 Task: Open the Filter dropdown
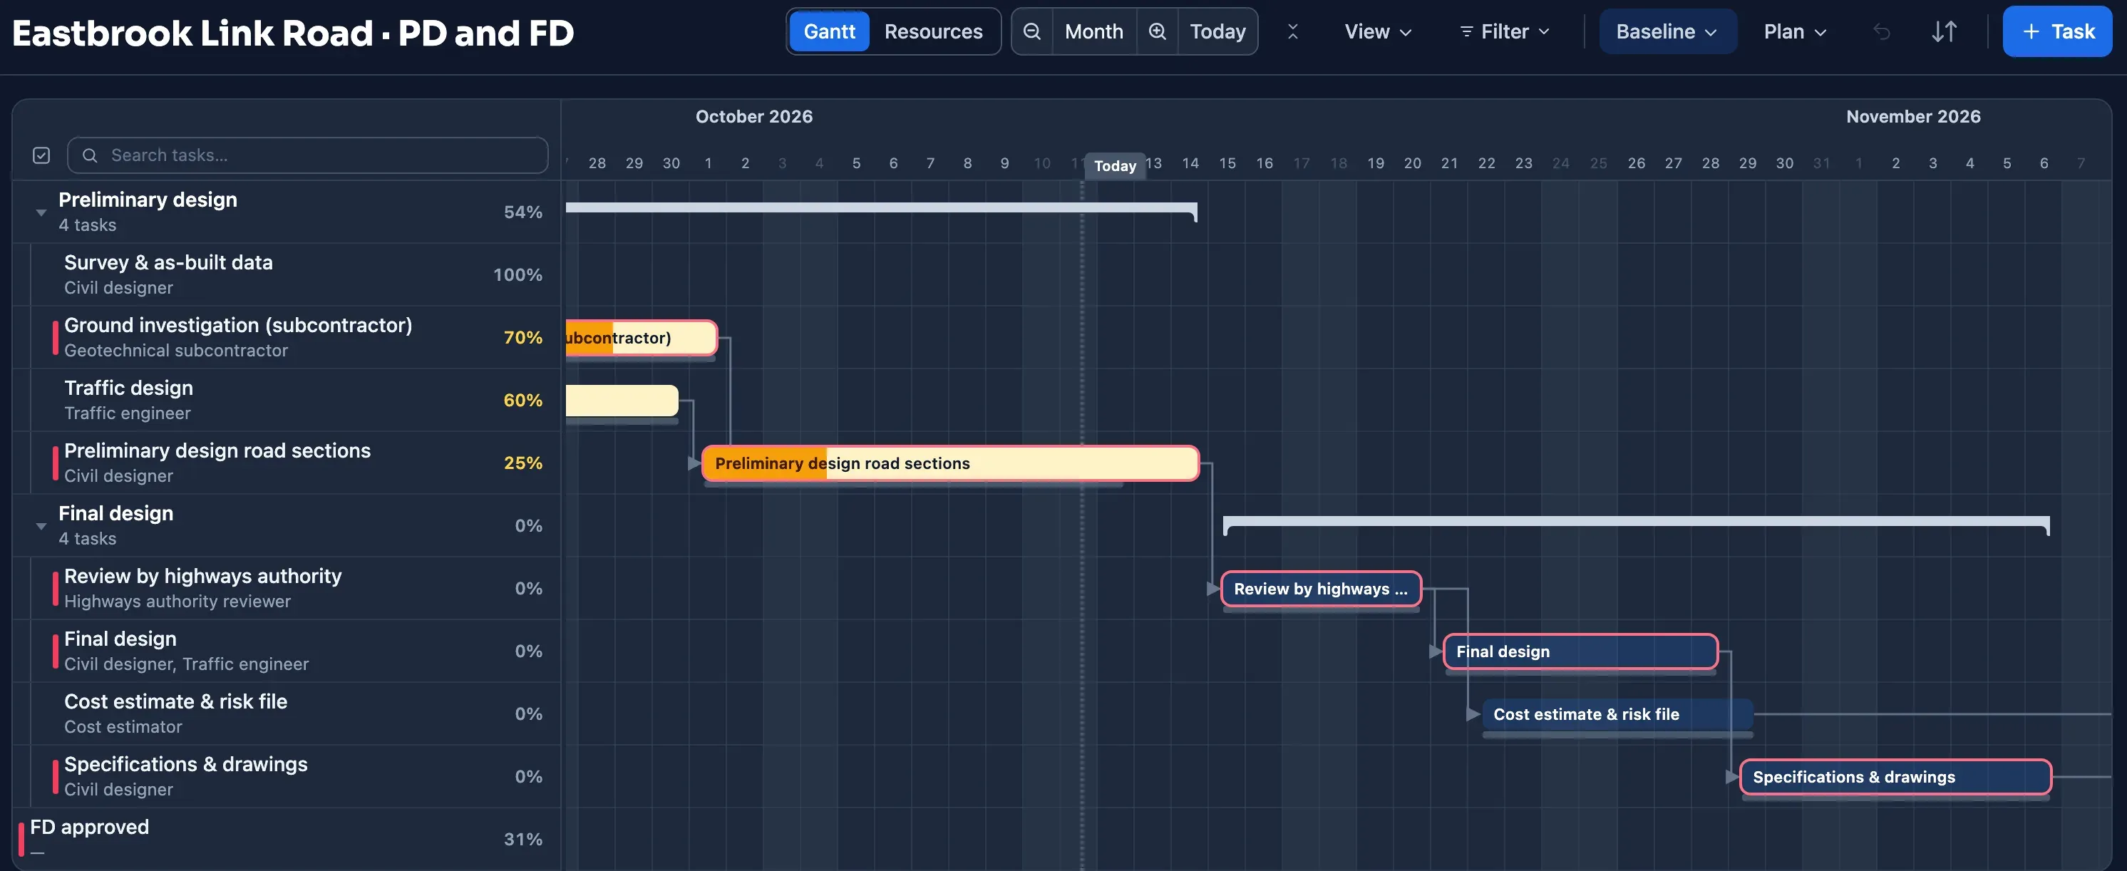point(1505,31)
